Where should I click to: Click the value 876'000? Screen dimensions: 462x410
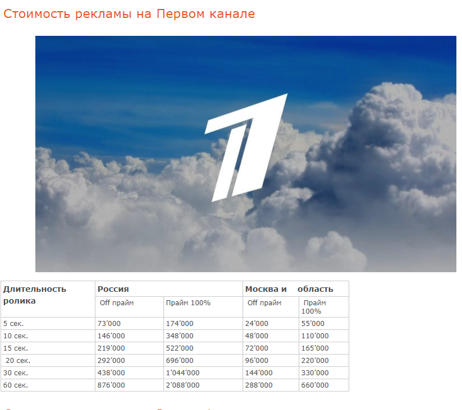click(111, 385)
